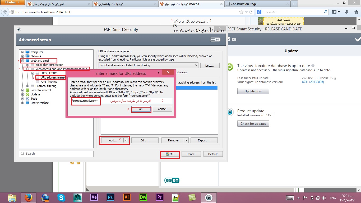Launch Maya from the taskbar

tap(78, 197)
